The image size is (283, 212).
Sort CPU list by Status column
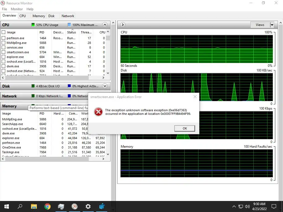(72, 32)
